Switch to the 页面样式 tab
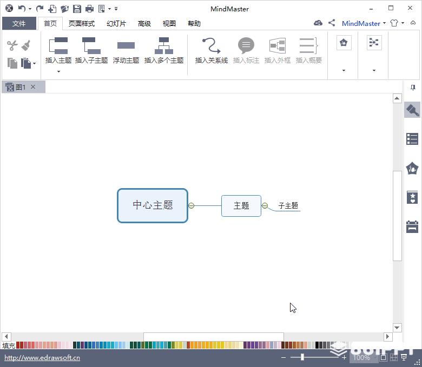The image size is (422, 367). (x=82, y=23)
